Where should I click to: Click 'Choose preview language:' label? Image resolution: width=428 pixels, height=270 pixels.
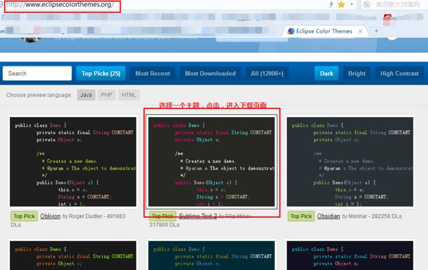pyautogui.click(x=39, y=95)
